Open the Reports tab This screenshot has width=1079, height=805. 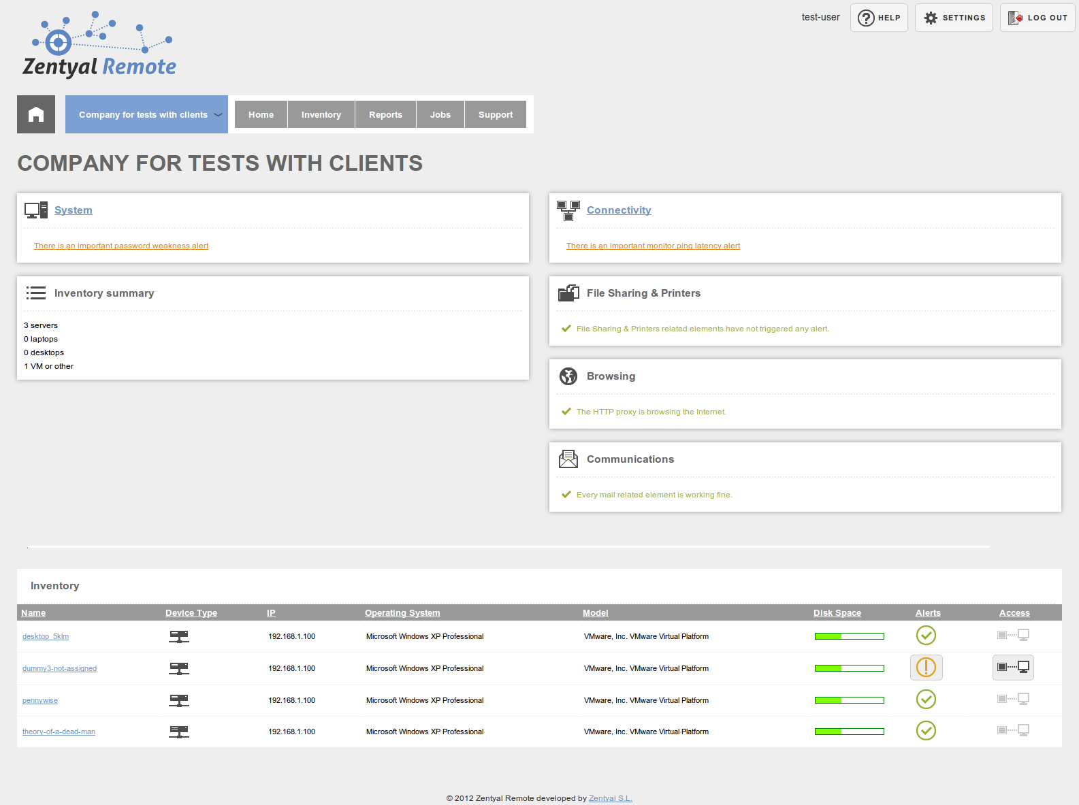pyautogui.click(x=385, y=114)
